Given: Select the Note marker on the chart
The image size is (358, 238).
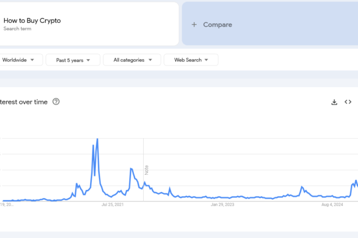Looking at the screenshot, I should (x=147, y=170).
